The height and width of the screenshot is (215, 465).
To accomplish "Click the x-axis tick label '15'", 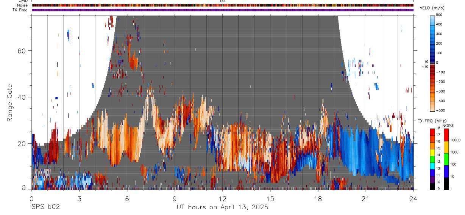I will pos(270,199).
